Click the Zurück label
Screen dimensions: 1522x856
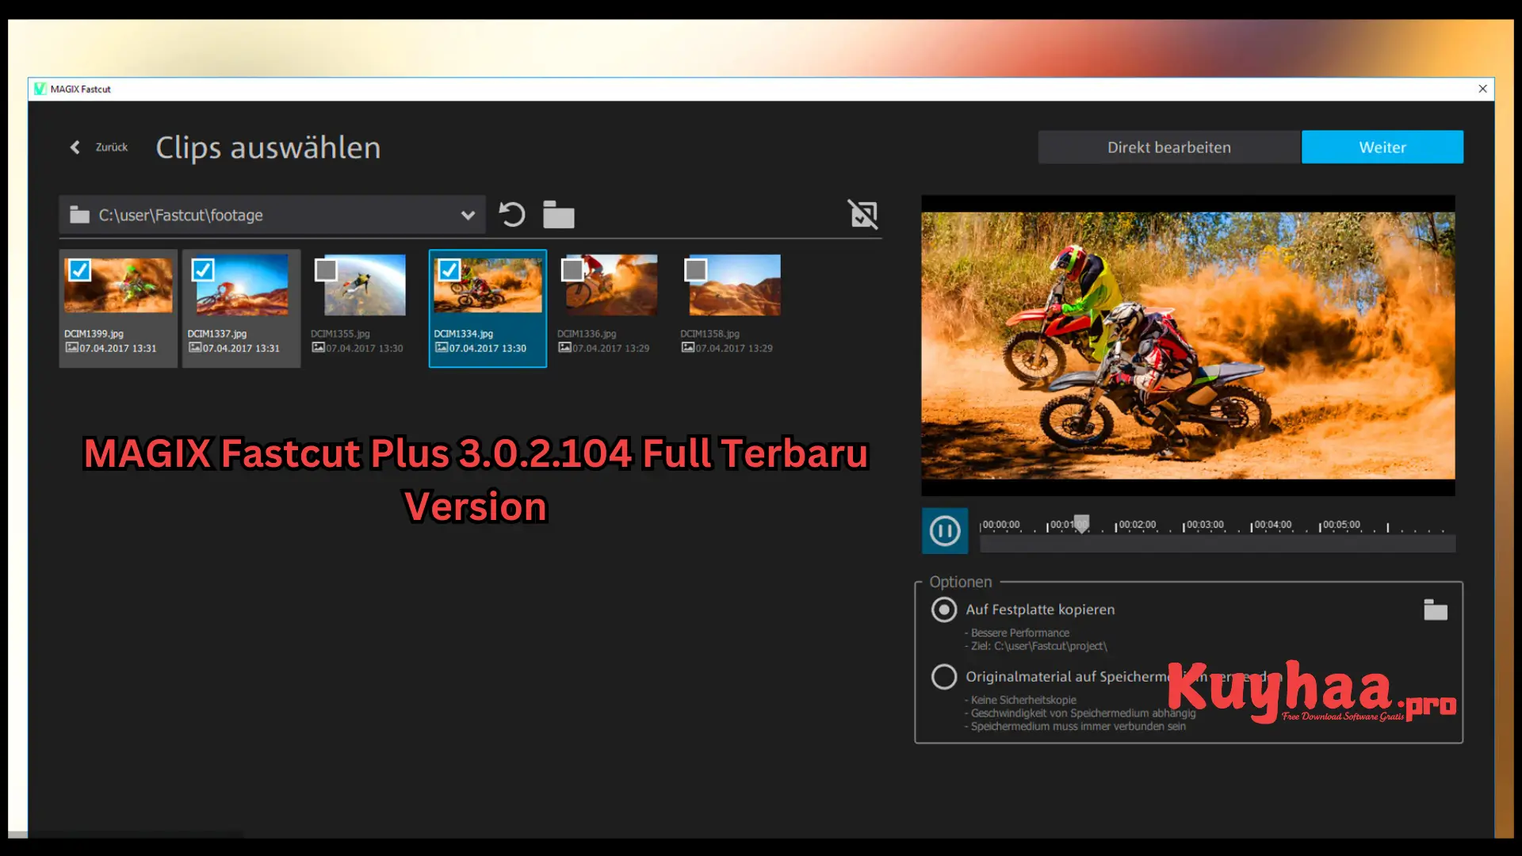(x=112, y=147)
